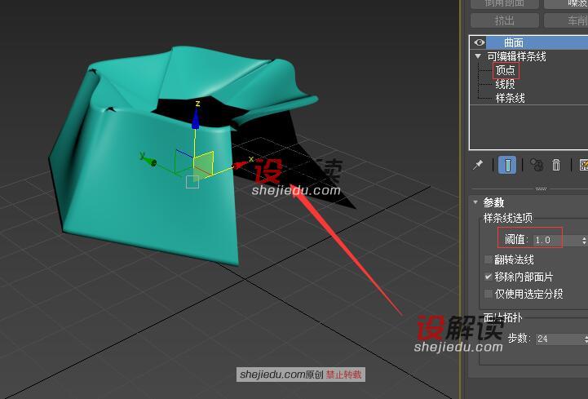Click the 样条线选项 group label
The image size is (588, 399).
508,218
